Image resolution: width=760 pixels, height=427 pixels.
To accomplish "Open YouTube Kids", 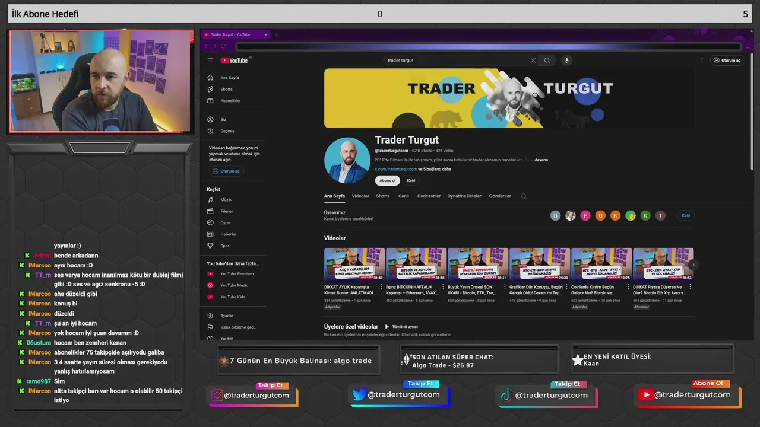I will [233, 297].
